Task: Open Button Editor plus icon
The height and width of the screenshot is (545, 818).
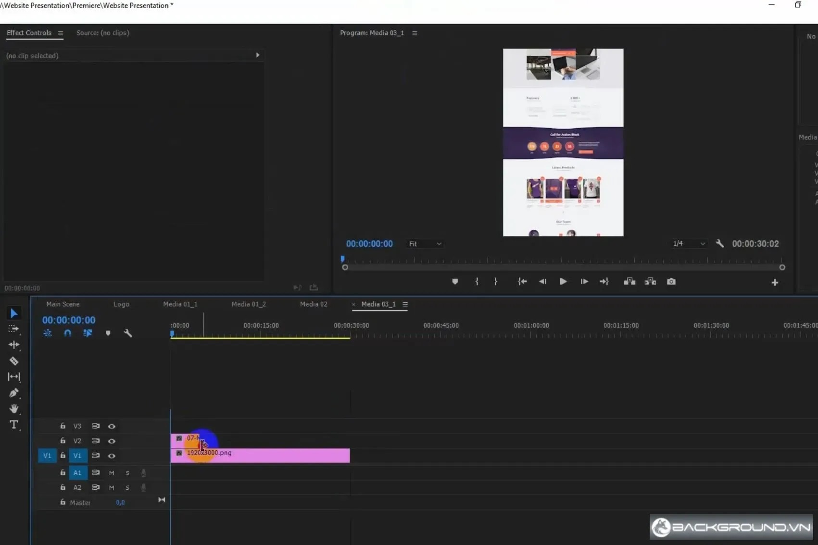Action: point(775,283)
